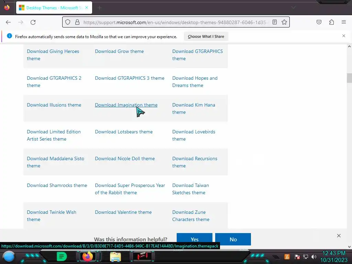Open Download Zune Characters theme link

pos(190,216)
